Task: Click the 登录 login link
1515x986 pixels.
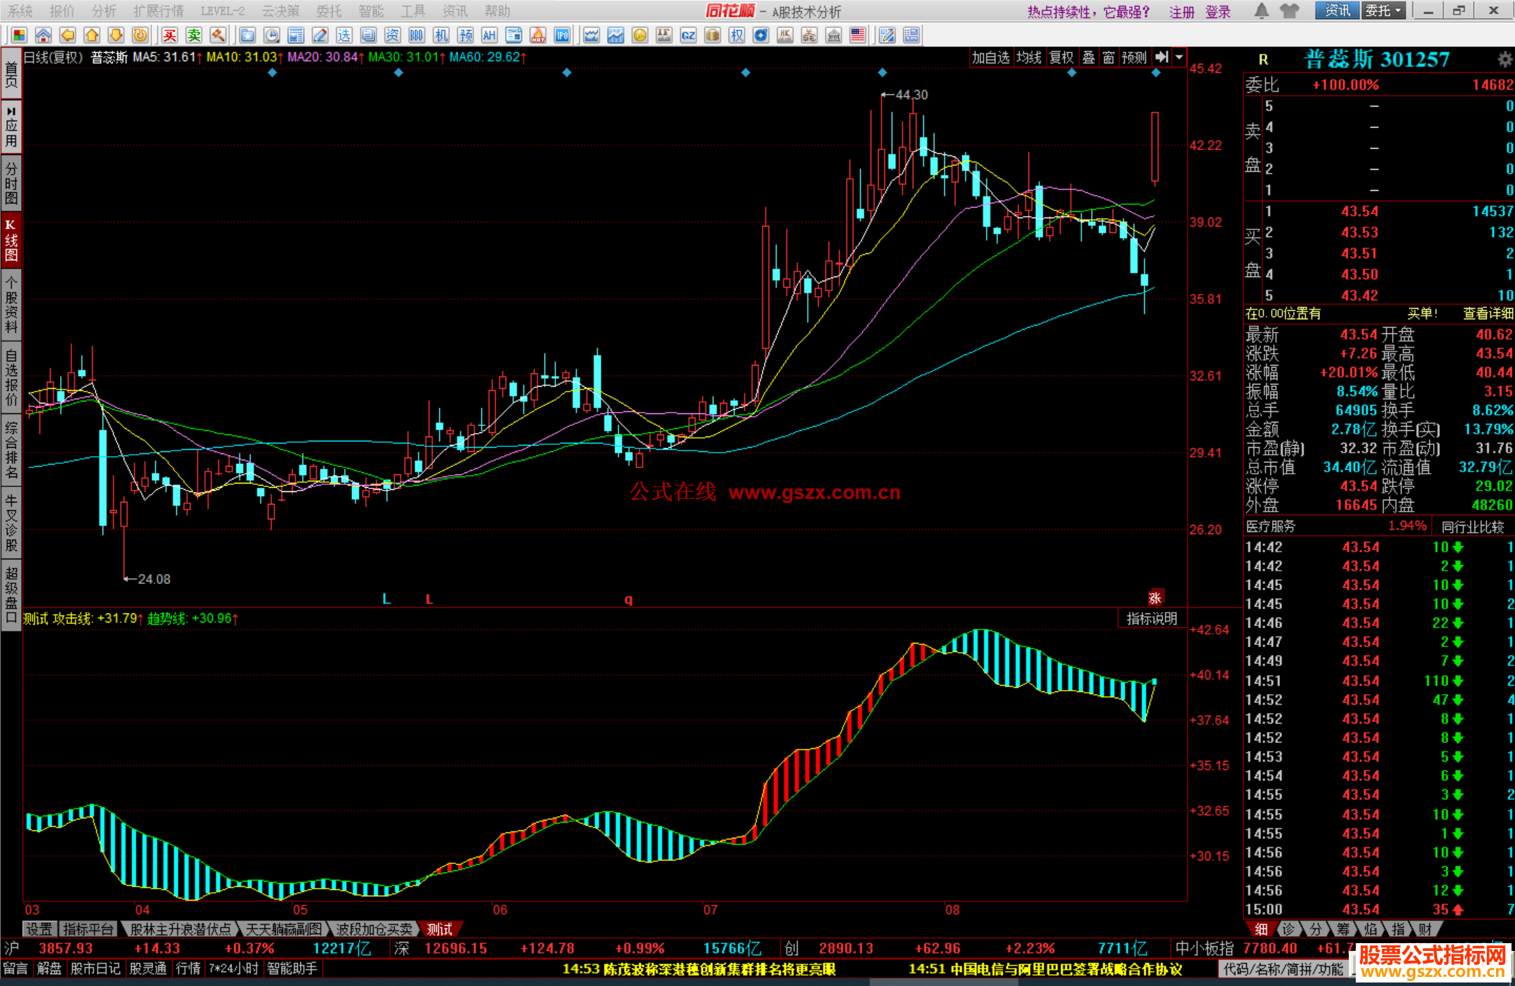Action: (x=1218, y=12)
